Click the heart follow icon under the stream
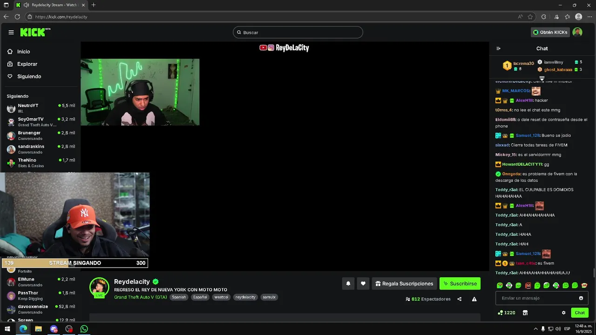This screenshot has height=335, width=596. [x=363, y=283]
